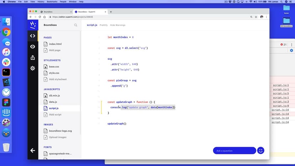The height and width of the screenshot is (166, 295).
Task: Toggle Hide Warnings option
Action: 118,25
